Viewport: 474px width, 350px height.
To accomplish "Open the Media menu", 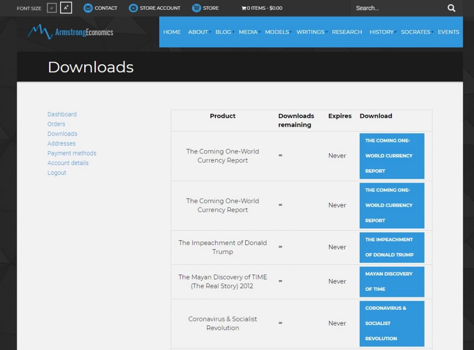I will (248, 32).
